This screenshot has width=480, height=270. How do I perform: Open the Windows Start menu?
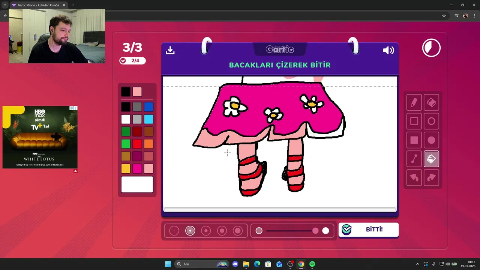click(x=168, y=264)
